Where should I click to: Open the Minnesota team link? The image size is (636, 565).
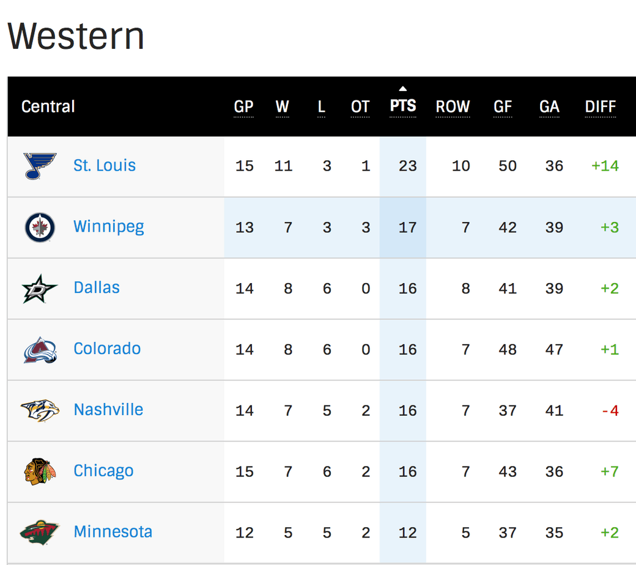click(113, 532)
